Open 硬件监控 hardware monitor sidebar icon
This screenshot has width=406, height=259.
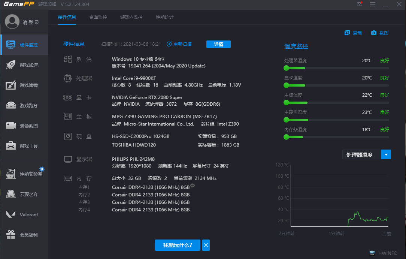coord(10,45)
